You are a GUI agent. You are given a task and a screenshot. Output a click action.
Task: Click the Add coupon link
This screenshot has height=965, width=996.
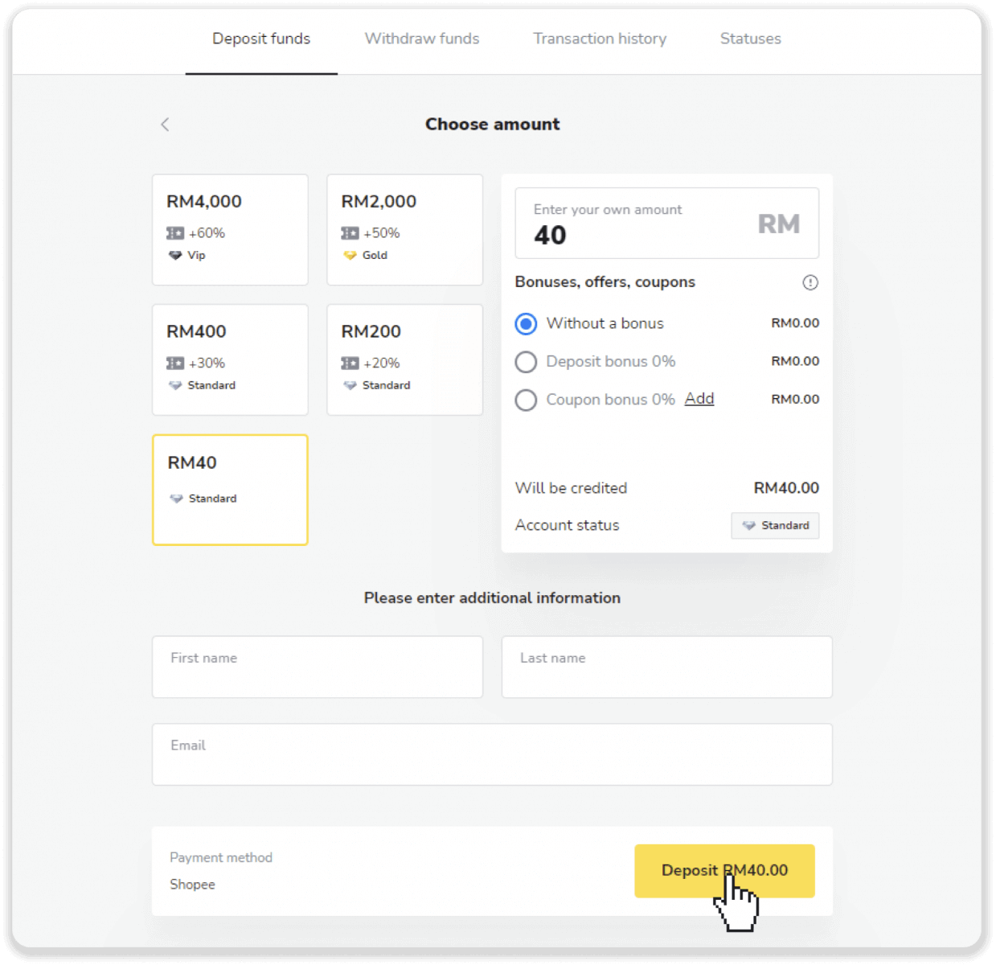699,399
